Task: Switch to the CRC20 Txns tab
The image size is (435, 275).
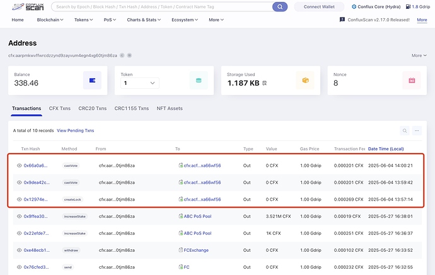Action: click(x=93, y=108)
